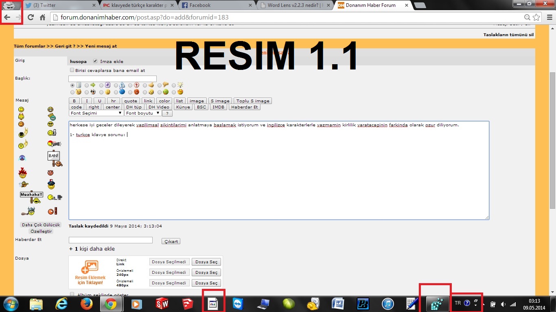Select the angry red face icon radio

click(130, 92)
